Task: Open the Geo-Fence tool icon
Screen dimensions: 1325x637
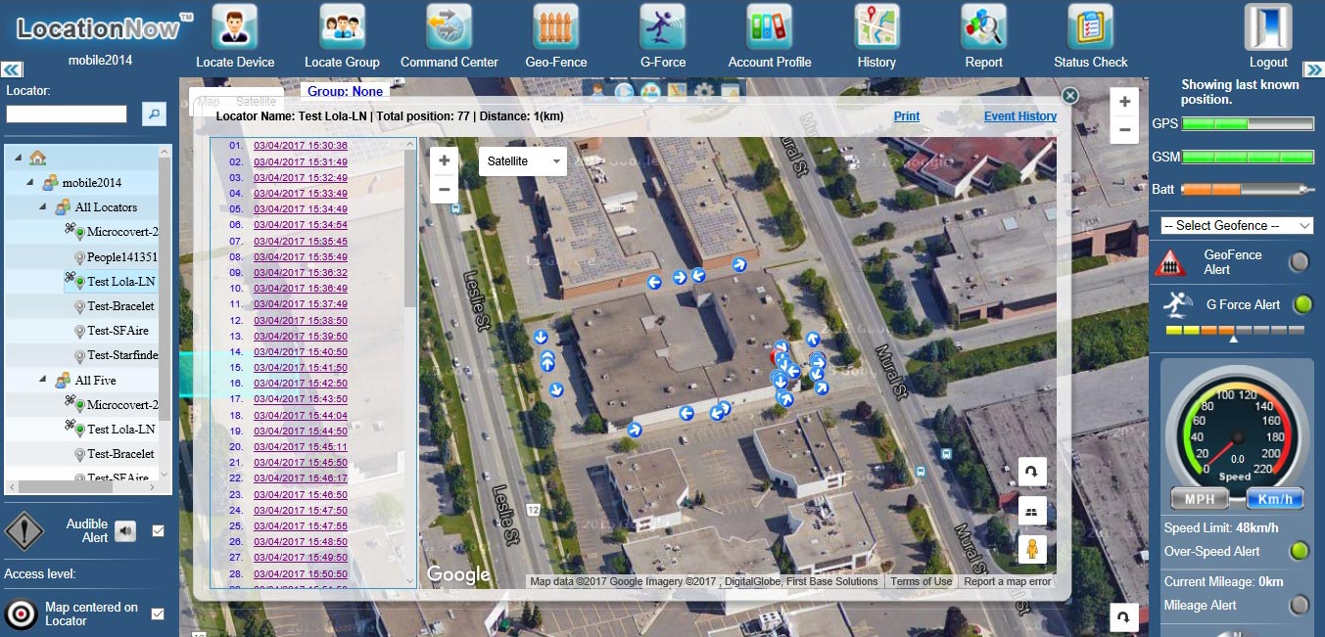Action: point(555,27)
